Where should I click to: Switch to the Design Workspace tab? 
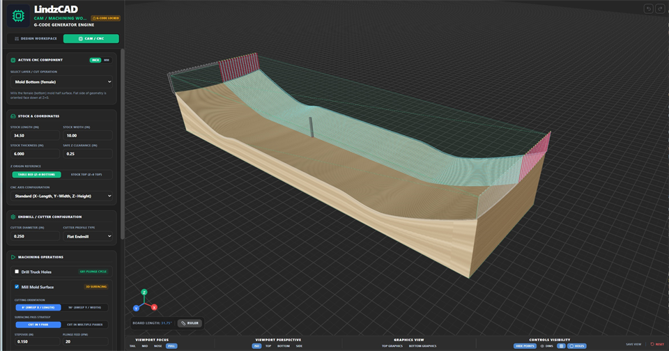[36, 39]
